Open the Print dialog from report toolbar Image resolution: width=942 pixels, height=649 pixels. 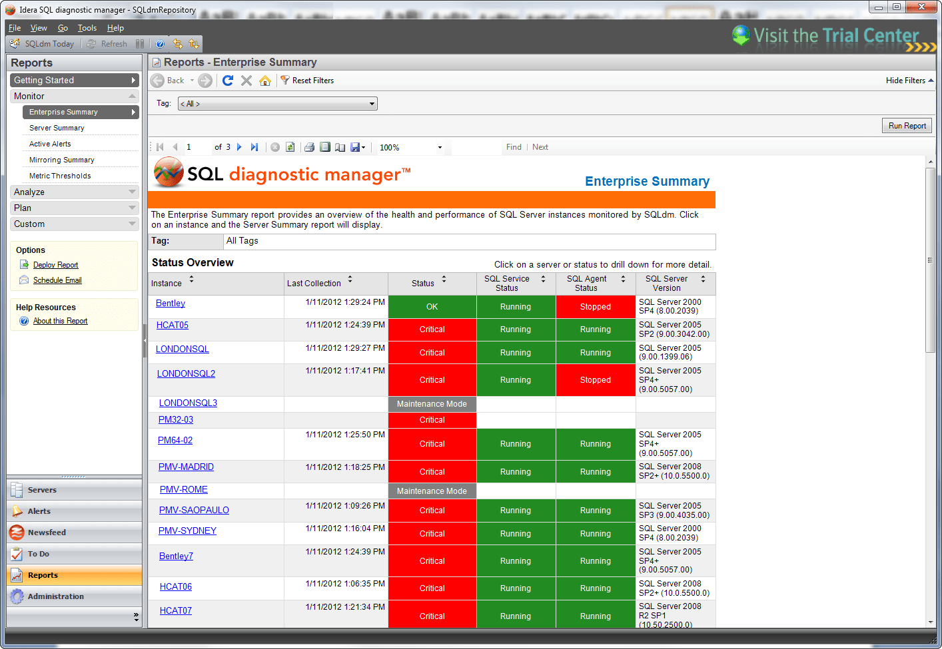pyautogui.click(x=308, y=146)
